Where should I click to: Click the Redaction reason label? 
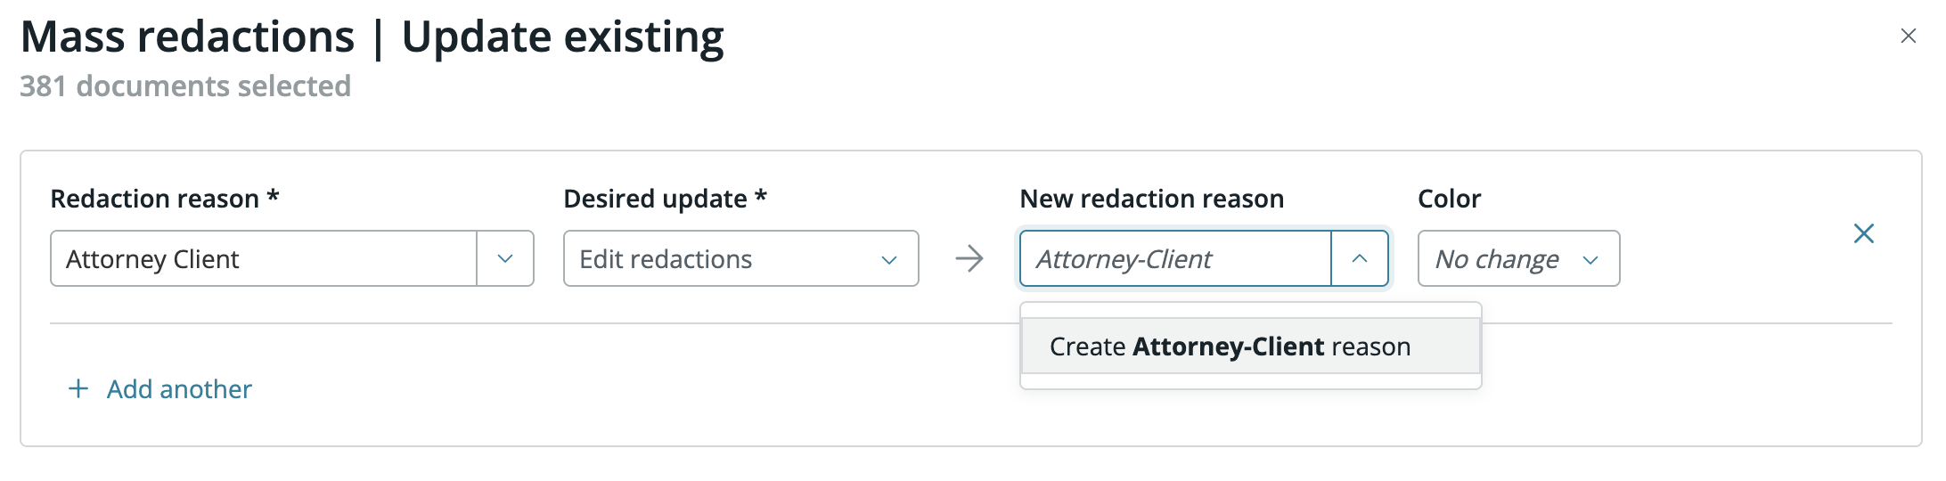point(165,198)
